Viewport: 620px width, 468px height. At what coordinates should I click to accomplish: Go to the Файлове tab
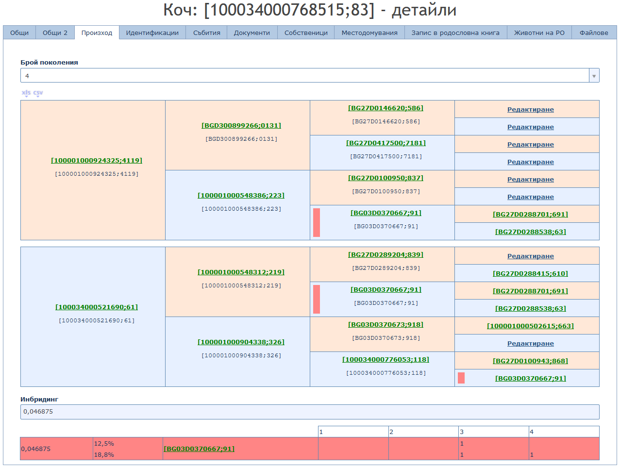[x=593, y=33]
